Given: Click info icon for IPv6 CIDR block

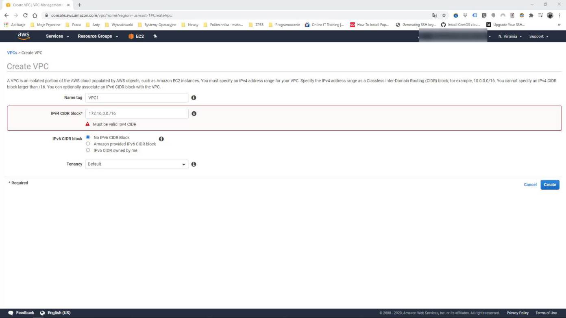Looking at the screenshot, I should 161,139.
